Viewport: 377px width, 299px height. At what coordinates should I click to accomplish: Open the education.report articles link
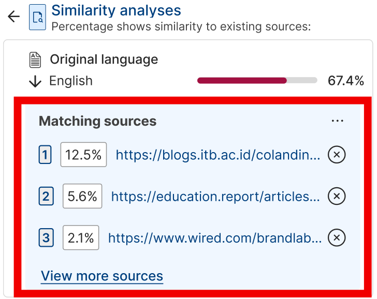[x=215, y=197]
